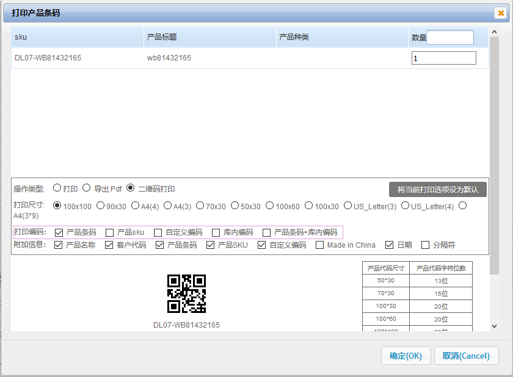Toggle the Made in China checkbox
The image size is (513, 377).
coord(320,245)
